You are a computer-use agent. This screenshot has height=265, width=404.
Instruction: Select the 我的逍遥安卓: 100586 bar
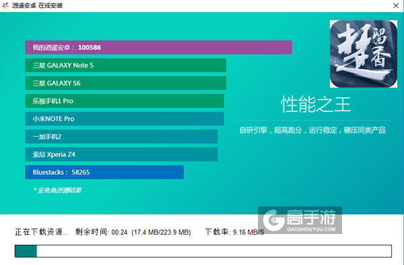tap(158, 47)
